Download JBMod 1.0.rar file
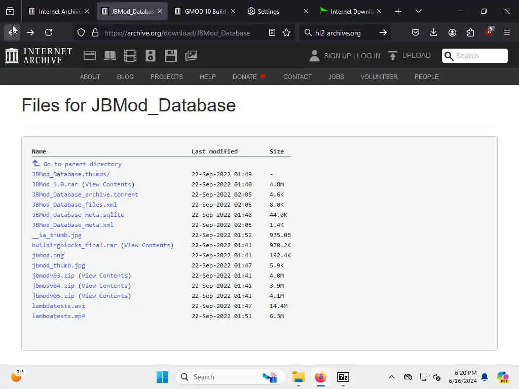The width and height of the screenshot is (519, 389). pyautogui.click(x=55, y=184)
